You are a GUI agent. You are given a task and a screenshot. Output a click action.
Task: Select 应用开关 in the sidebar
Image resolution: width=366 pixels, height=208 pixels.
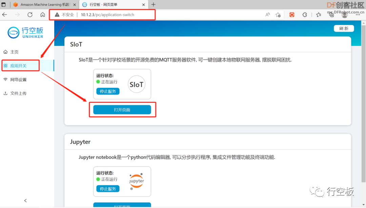click(x=27, y=66)
